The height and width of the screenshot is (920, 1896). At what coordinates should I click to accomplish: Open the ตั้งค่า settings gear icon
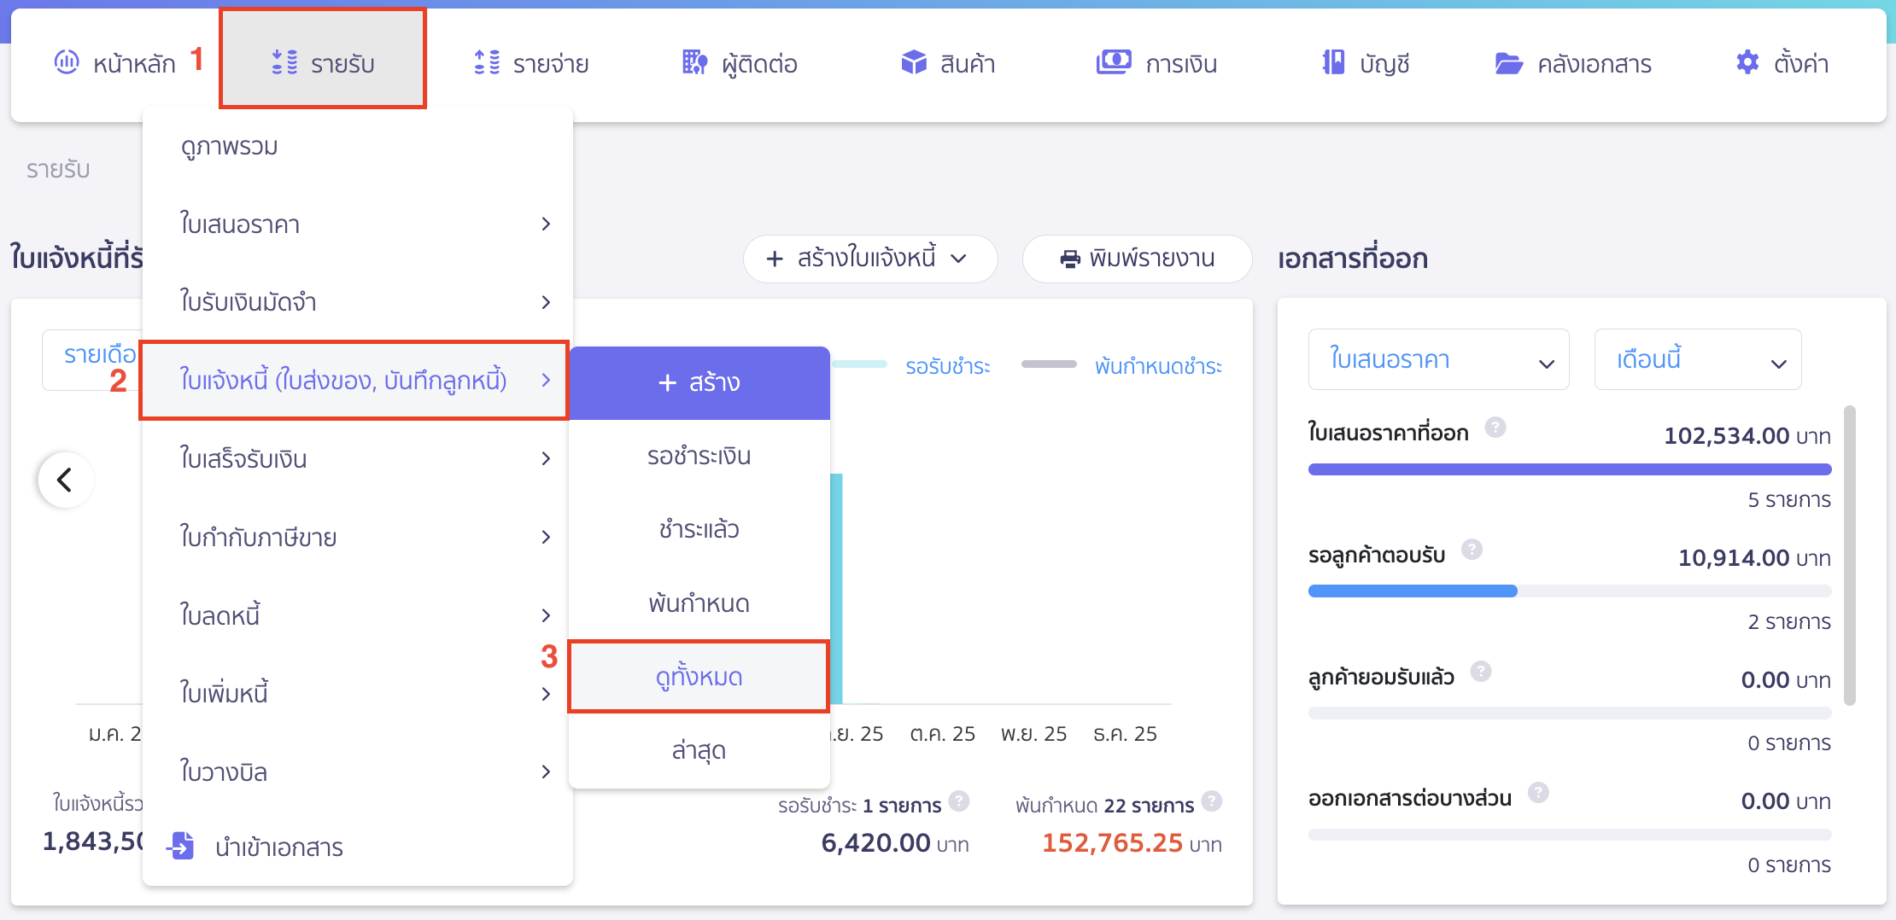point(1746,62)
